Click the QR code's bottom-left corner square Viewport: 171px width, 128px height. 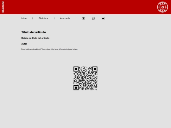click(76, 88)
